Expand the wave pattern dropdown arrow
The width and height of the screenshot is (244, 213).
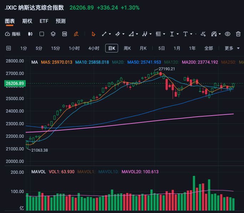151,34
